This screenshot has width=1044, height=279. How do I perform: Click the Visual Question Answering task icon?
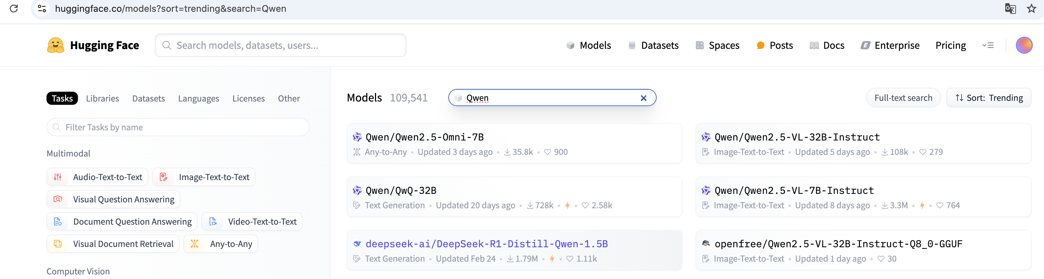[58, 199]
